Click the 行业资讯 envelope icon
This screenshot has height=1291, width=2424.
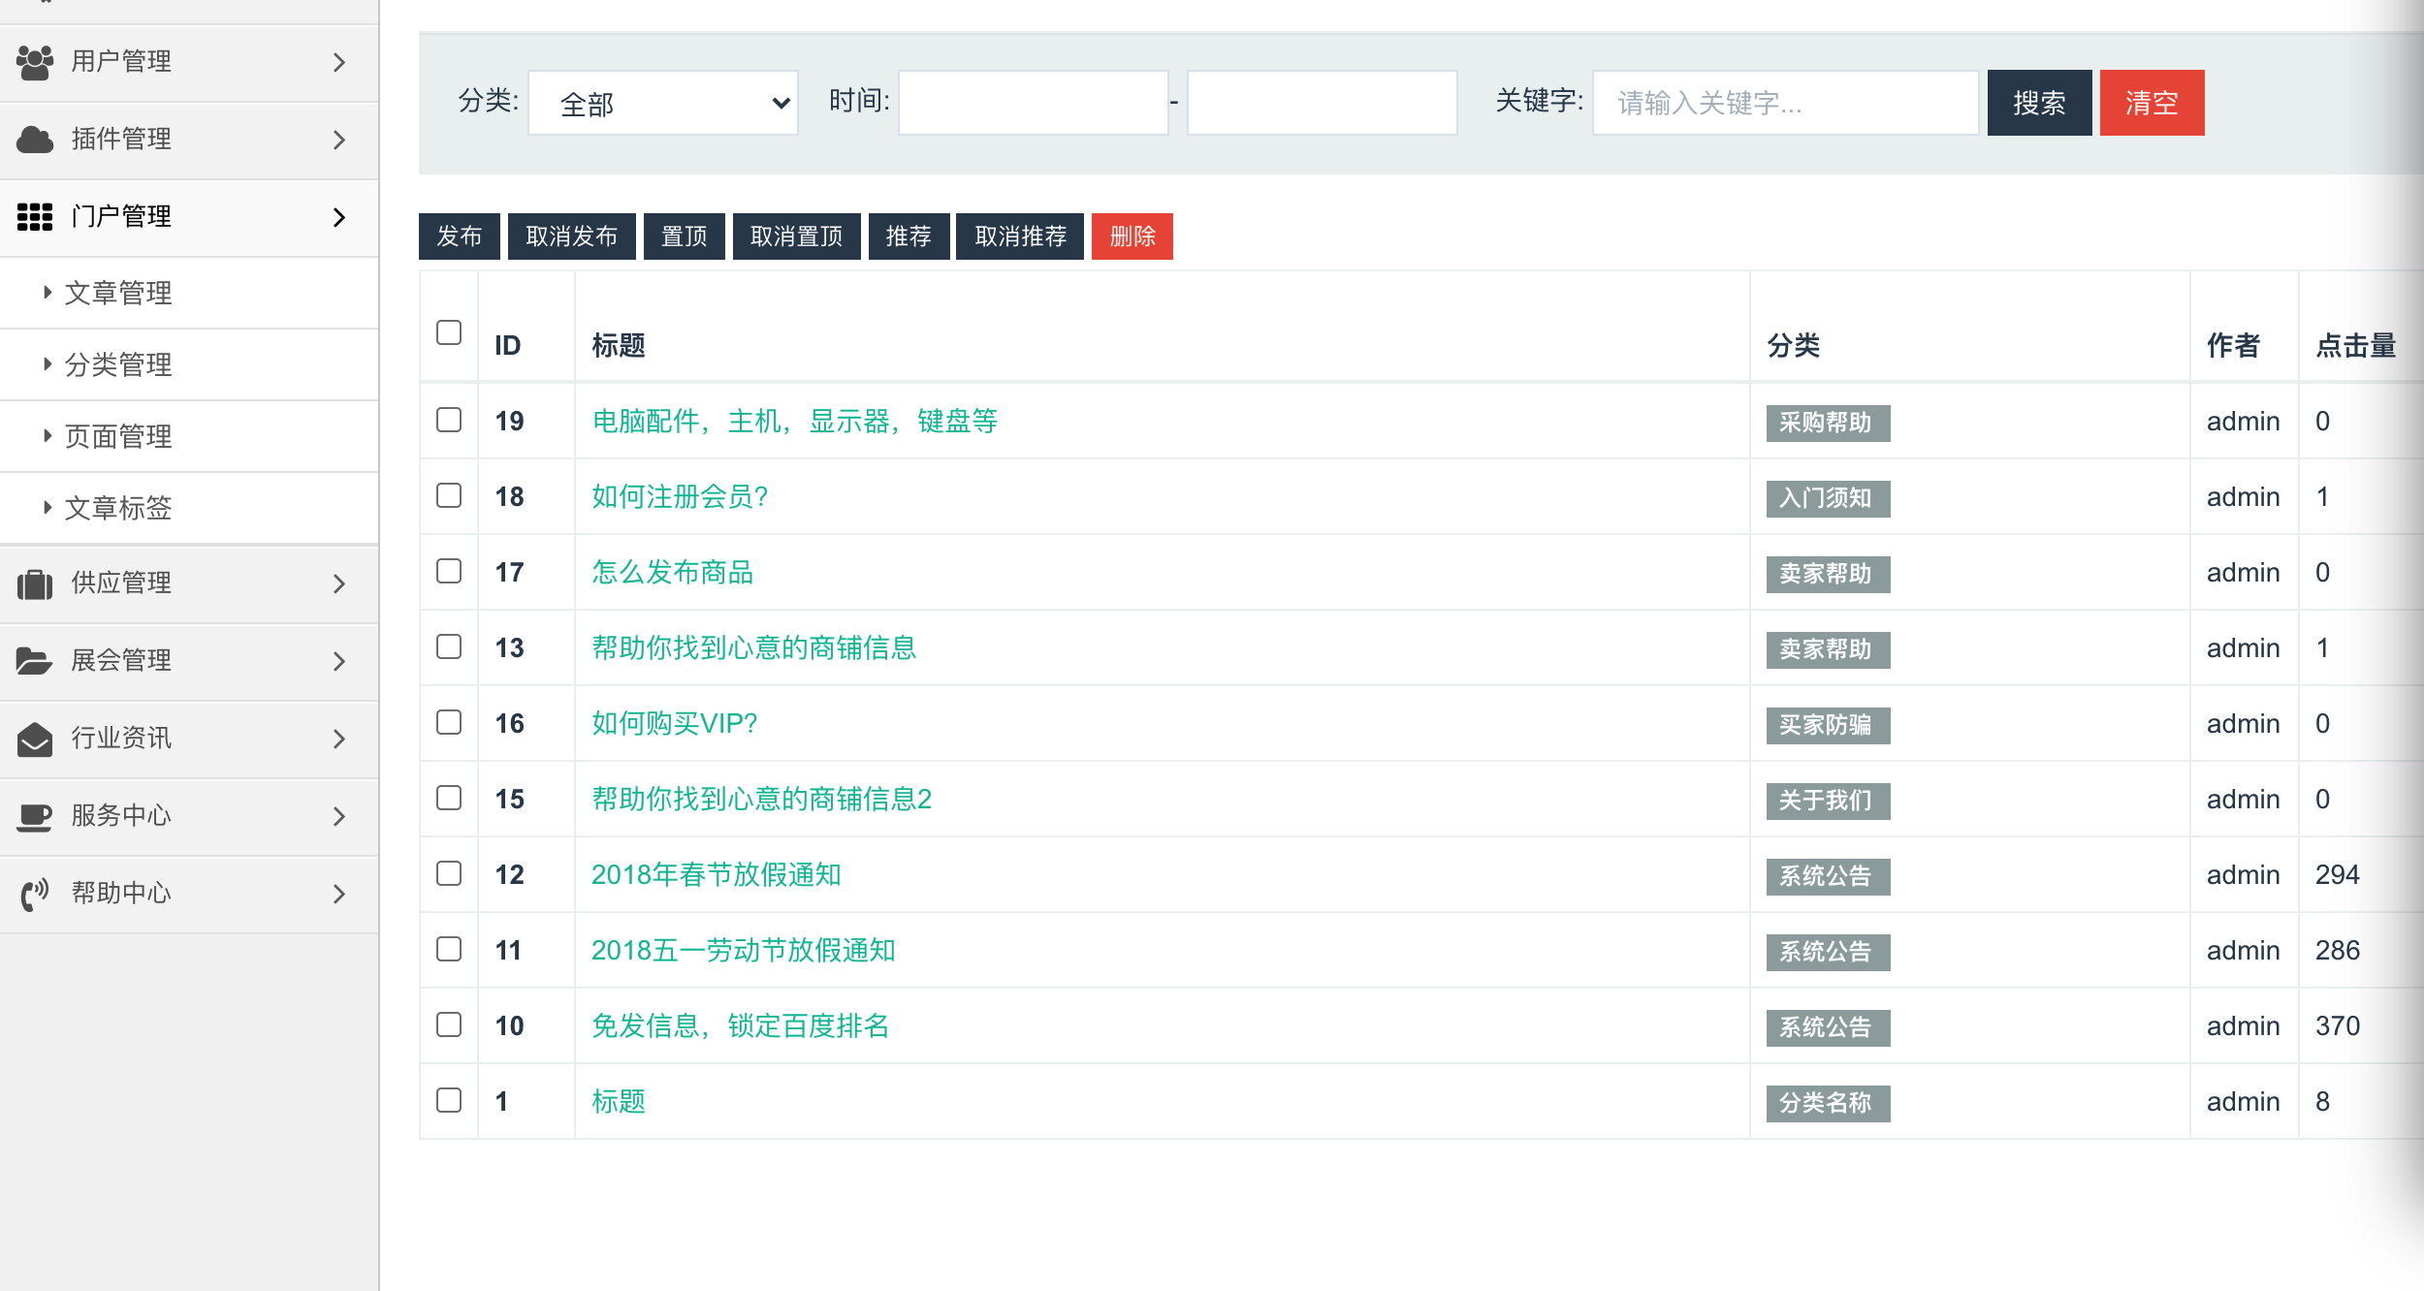pos(34,739)
